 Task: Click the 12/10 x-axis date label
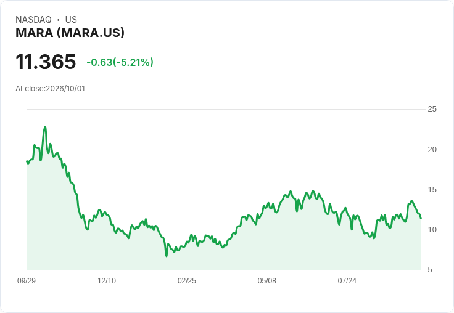click(x=107, y=281)
